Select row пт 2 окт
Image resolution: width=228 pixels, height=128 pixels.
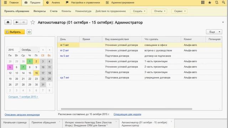pyautogui.click(x=140, y=50)
